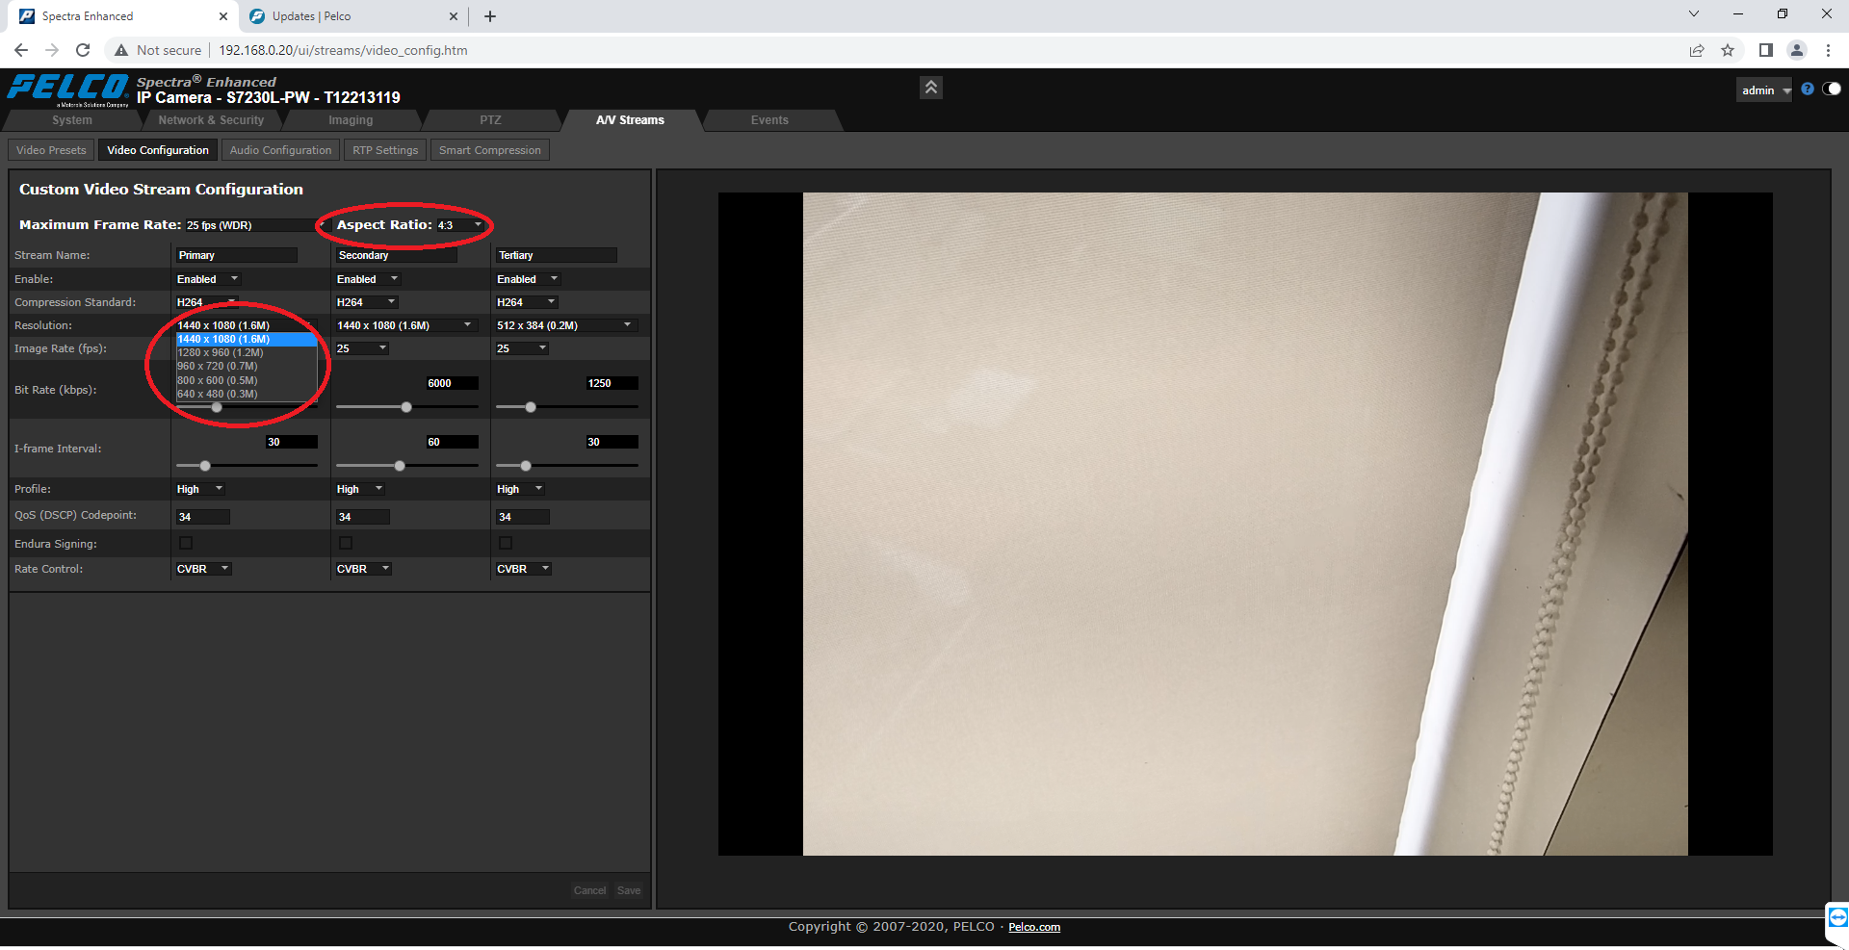
Task: Open the Audio Configuration sub-tab
Action: point(280,150)
